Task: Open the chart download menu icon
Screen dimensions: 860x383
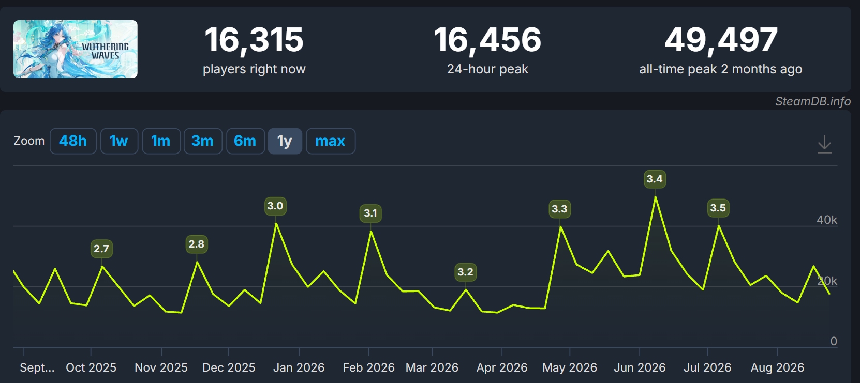Action: (824, 144)
